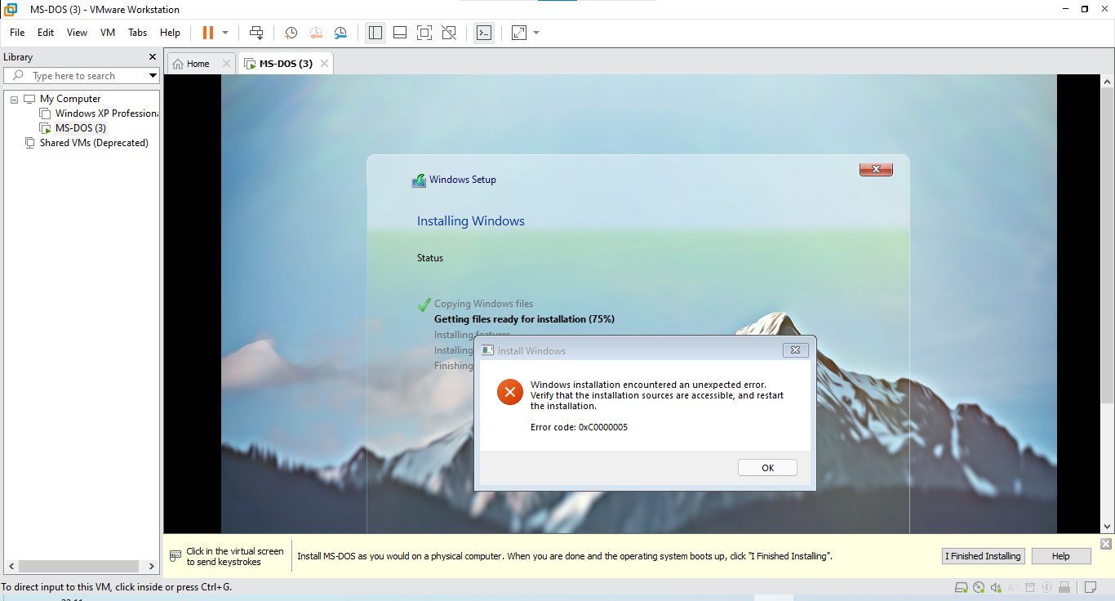Viewport: 1115px width, 601px height.
Task: Click VM view scroll up arrow
Action: pos(1108,82)
